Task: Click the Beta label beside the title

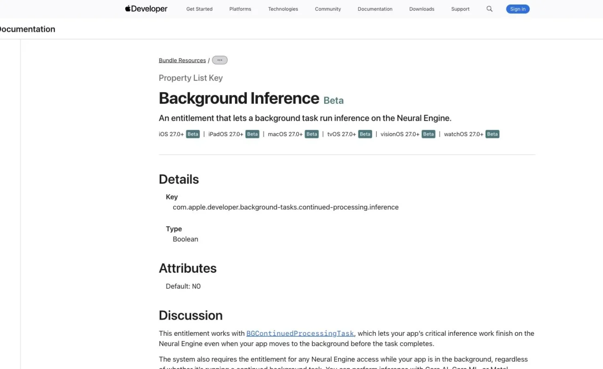Action: click(334, 100)
